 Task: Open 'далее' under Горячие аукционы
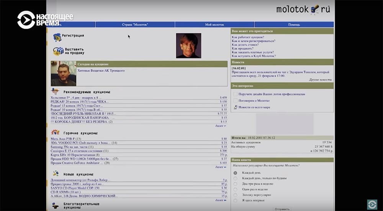click(221, 167)
